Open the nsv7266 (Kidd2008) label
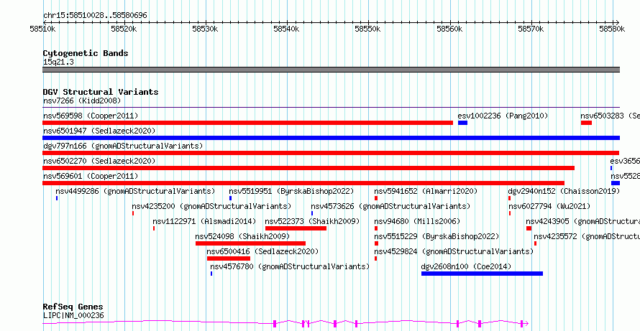This screenshot has width=640, height=331. [82, 101]
